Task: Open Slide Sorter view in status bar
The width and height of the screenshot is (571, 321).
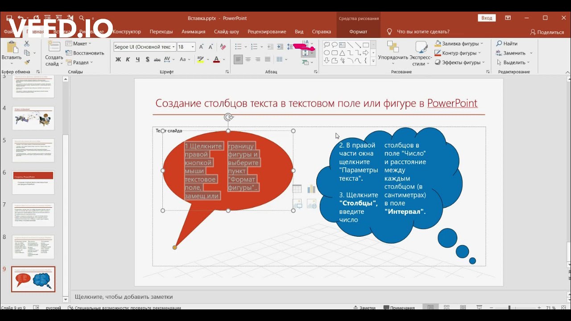Action: [x=446, y=308]
